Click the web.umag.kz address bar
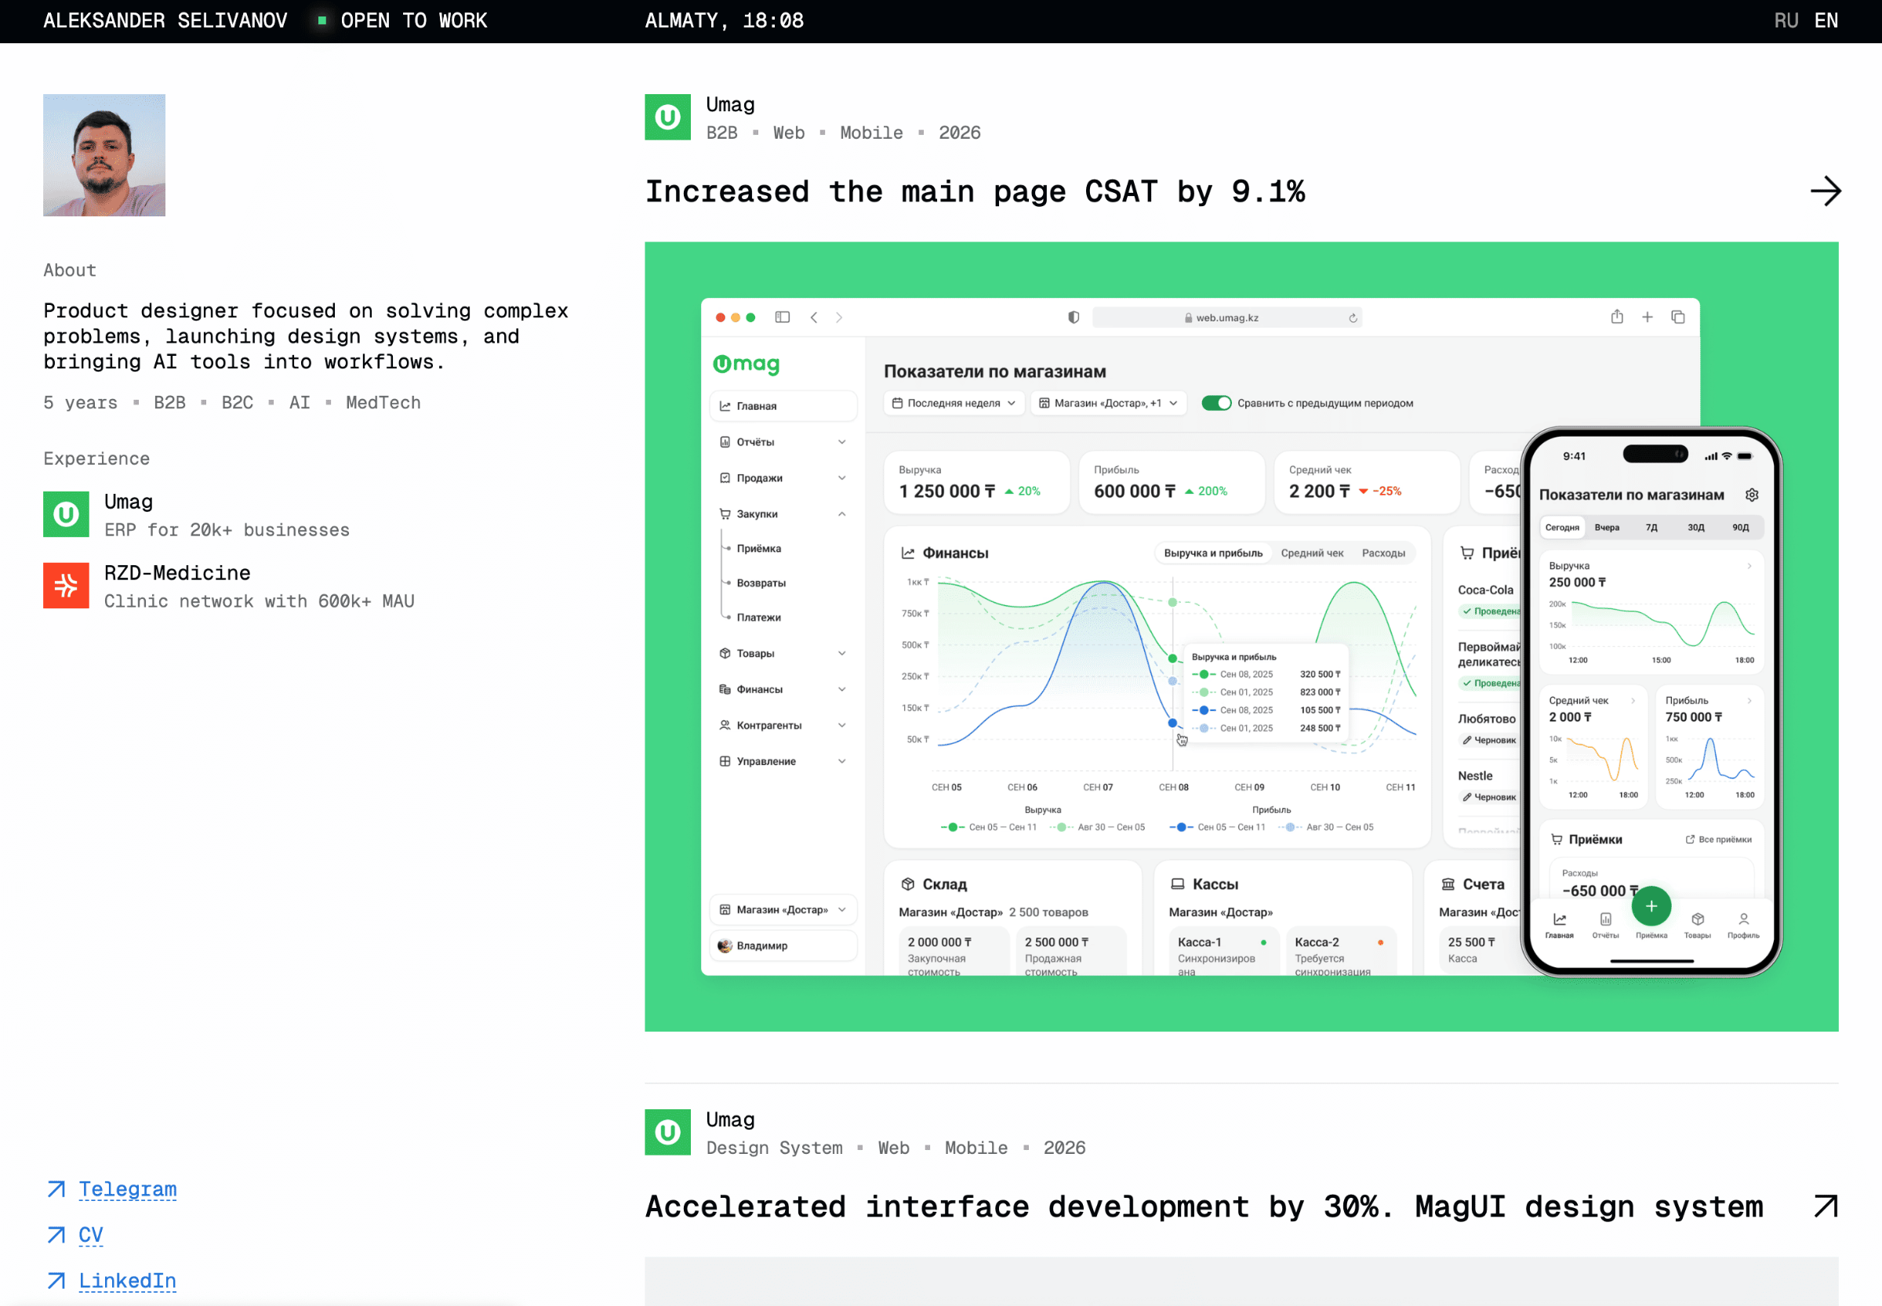Image resolution: width=1882 pixels, height=1306 pixels. 1227,317
